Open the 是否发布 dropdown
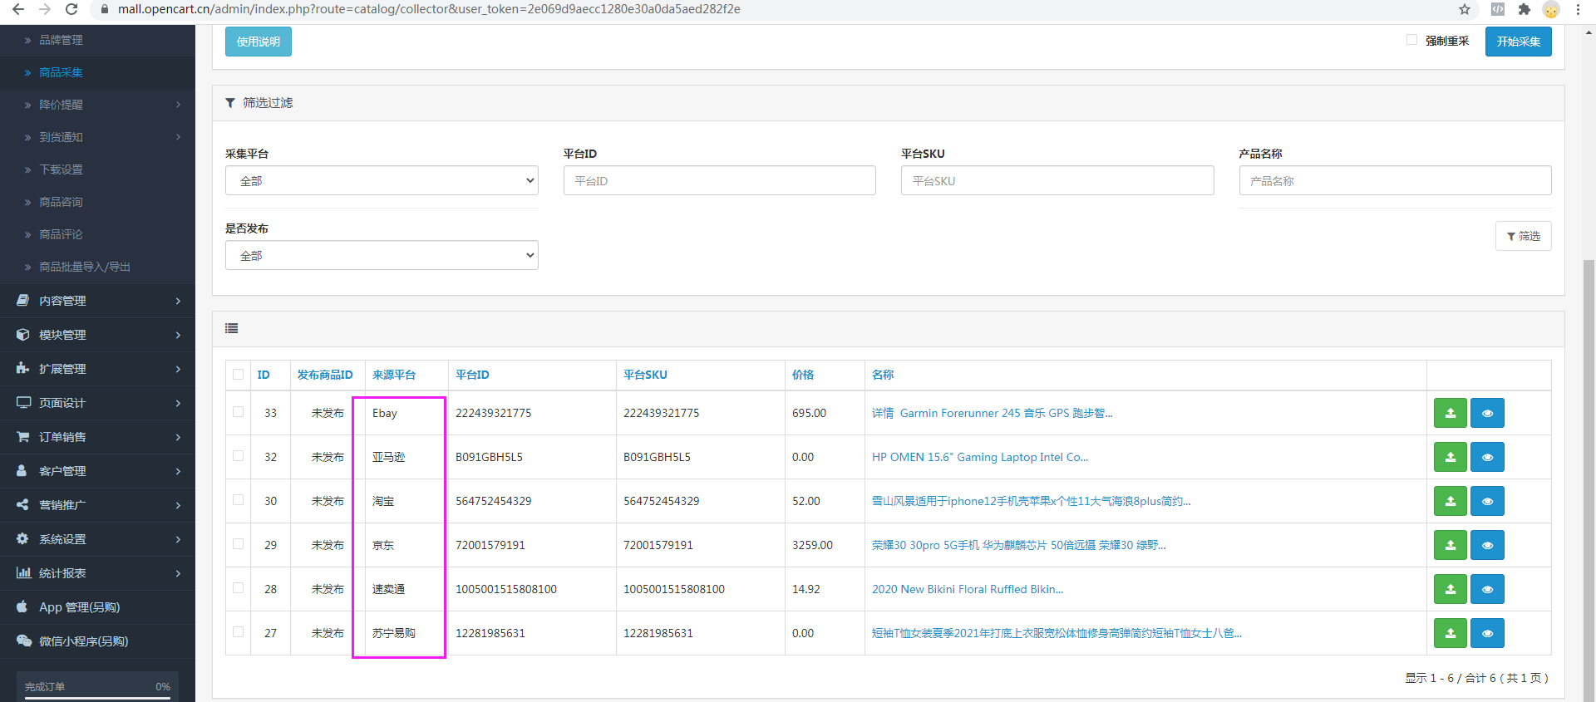 pos(382,255)
